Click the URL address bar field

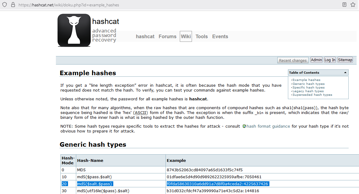(179, 5)
